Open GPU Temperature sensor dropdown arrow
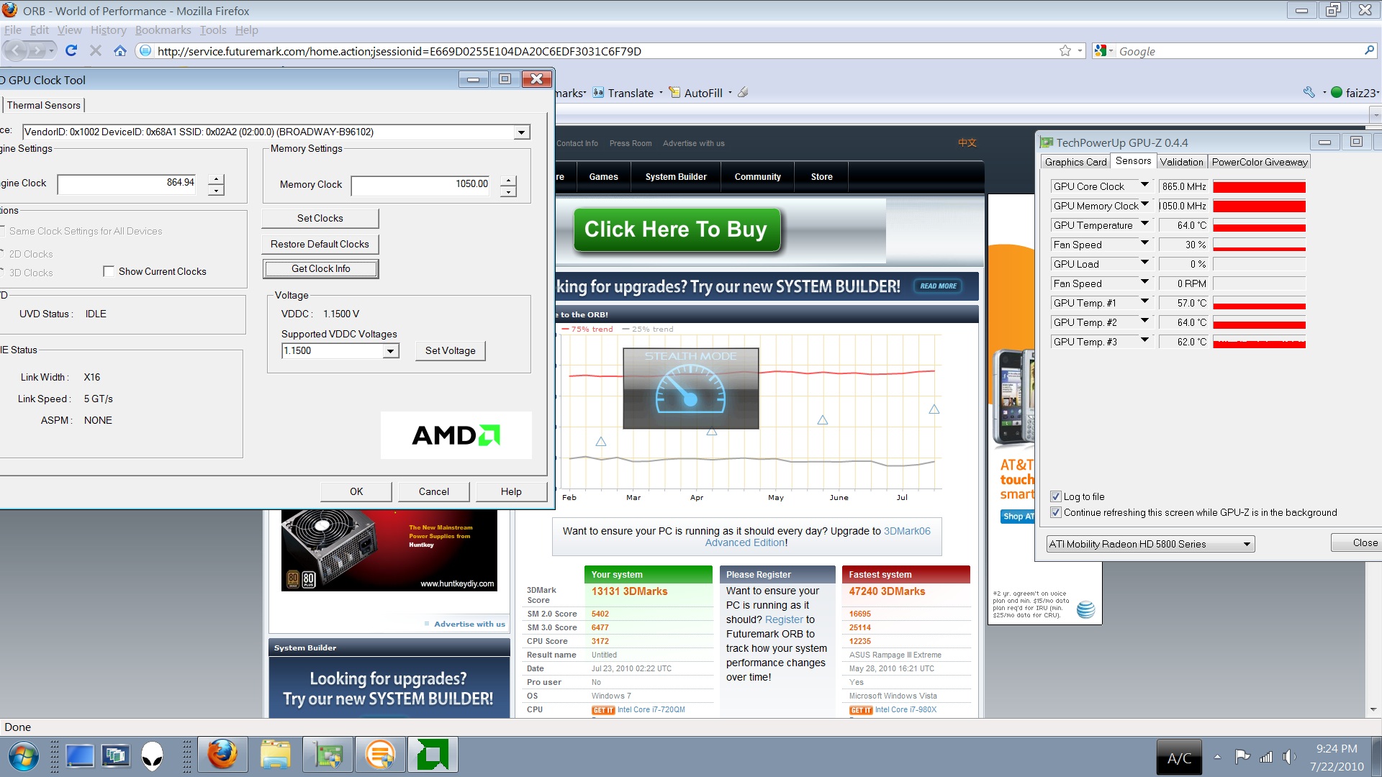The height and width of the screenshot is (777, 1382). tap(1144, 224)
